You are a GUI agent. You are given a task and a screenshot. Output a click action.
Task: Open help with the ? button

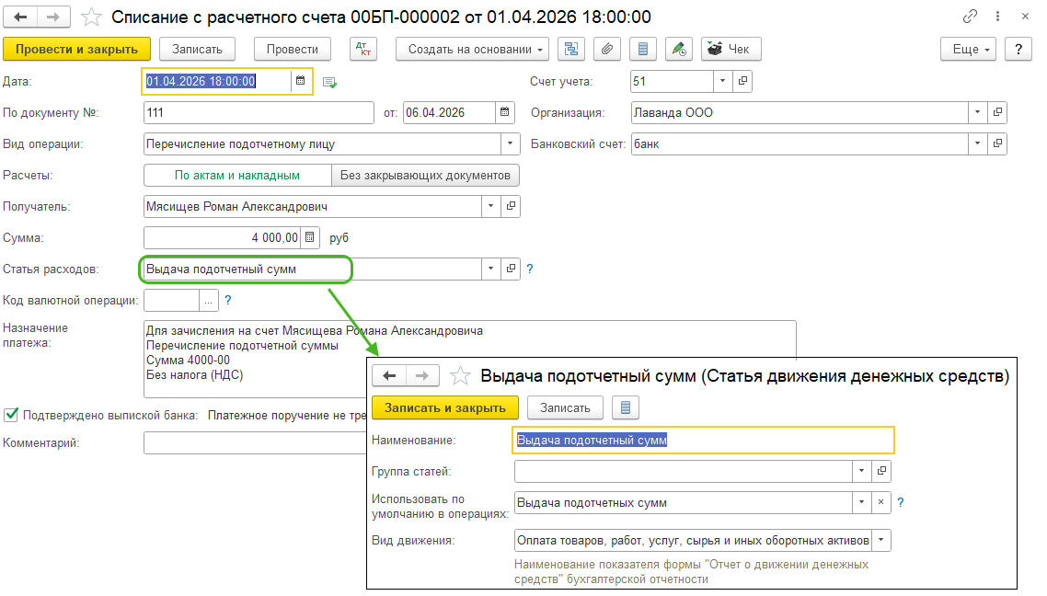pos(1018,49)
